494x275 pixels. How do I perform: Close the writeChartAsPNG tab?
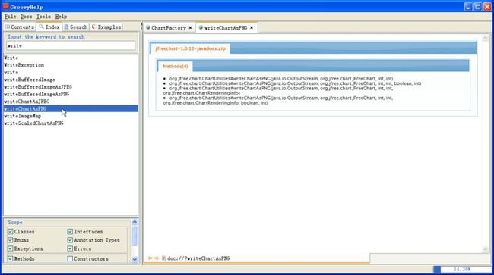tap(252, 27)
